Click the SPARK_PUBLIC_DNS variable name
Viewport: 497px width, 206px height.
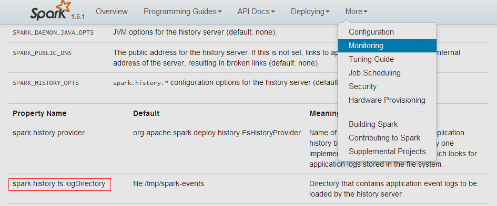click(x=42, y=53)
